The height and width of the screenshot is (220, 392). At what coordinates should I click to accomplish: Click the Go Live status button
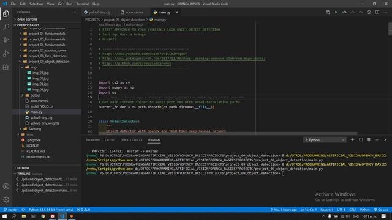coord(381,210)
